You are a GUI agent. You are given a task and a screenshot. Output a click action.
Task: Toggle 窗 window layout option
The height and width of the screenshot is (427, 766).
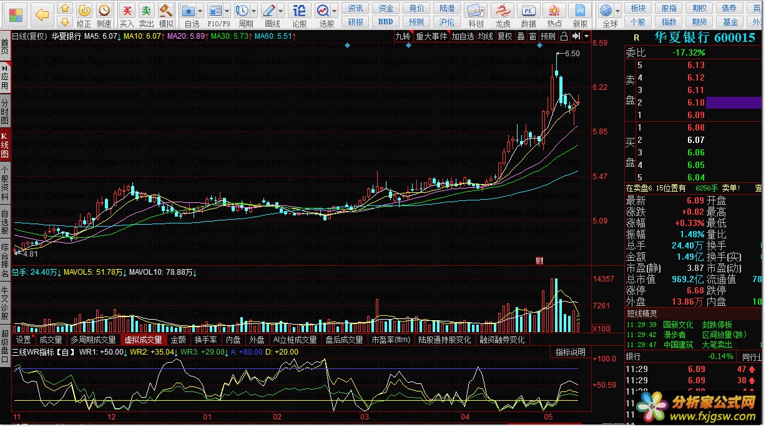[533, 36]
